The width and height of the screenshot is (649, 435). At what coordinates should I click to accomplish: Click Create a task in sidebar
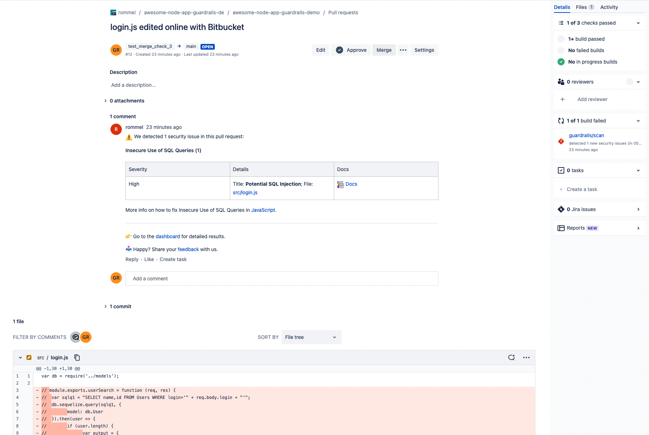pos(582,189)
